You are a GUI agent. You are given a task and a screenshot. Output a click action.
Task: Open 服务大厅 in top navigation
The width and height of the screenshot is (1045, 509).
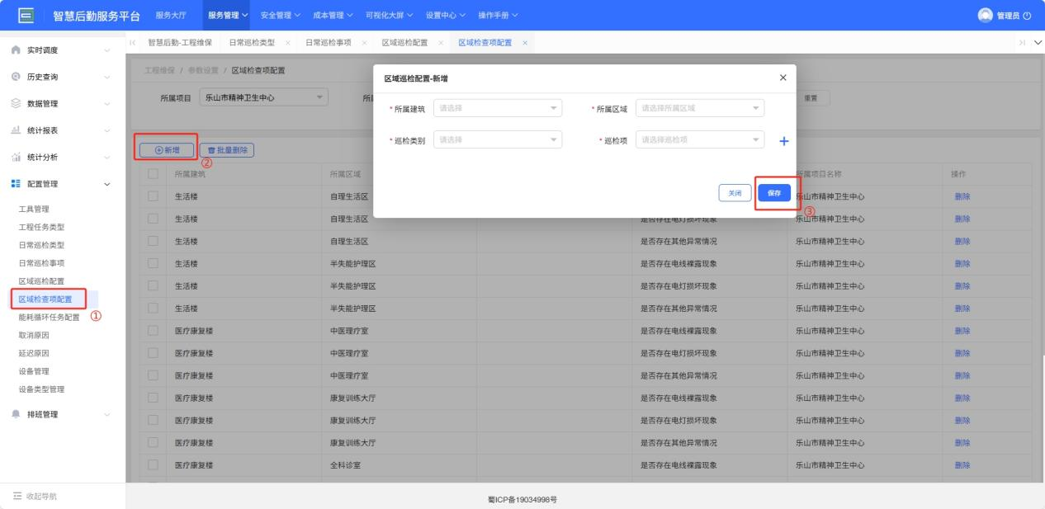click(171, 16)
